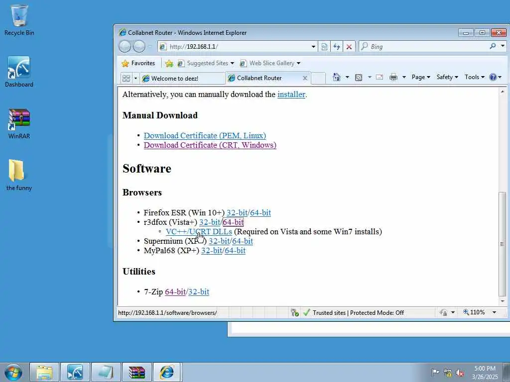This screenshot has width=510, height=382.
Task: Click the muted volume tray icon
Action: [x=460, y=373]
